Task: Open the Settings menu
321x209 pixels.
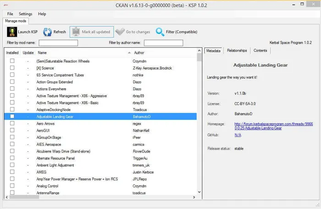Action: coord(26,14)
